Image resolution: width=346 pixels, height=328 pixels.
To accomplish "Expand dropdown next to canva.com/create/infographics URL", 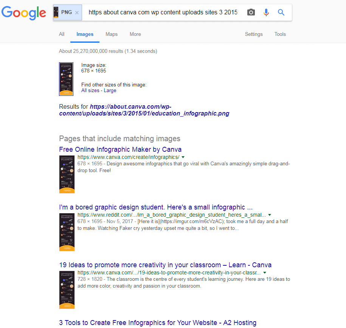I will [x=183, y=157].
